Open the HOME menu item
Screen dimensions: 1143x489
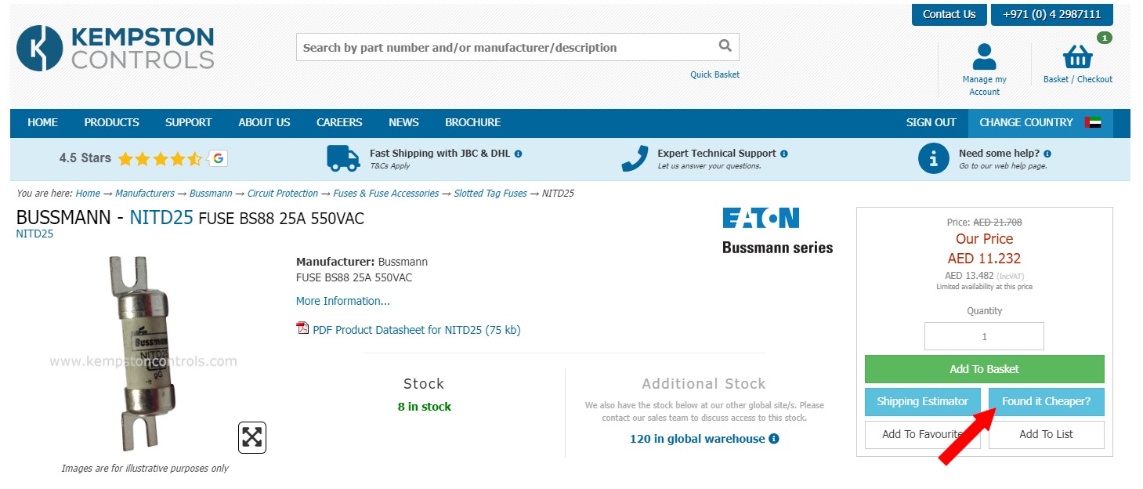pos(42,122)
